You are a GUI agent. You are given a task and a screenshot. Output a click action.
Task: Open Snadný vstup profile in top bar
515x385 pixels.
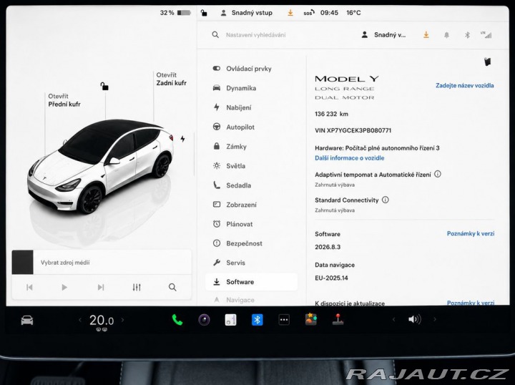[246, 13]
